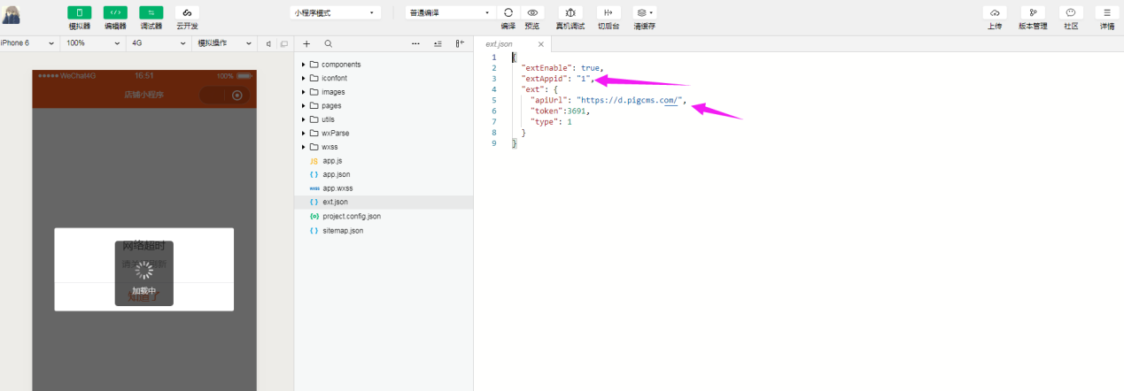Click the "extEnable" key in editor
This screenshot has height=391, width=1124.
(x=547, y=68)
